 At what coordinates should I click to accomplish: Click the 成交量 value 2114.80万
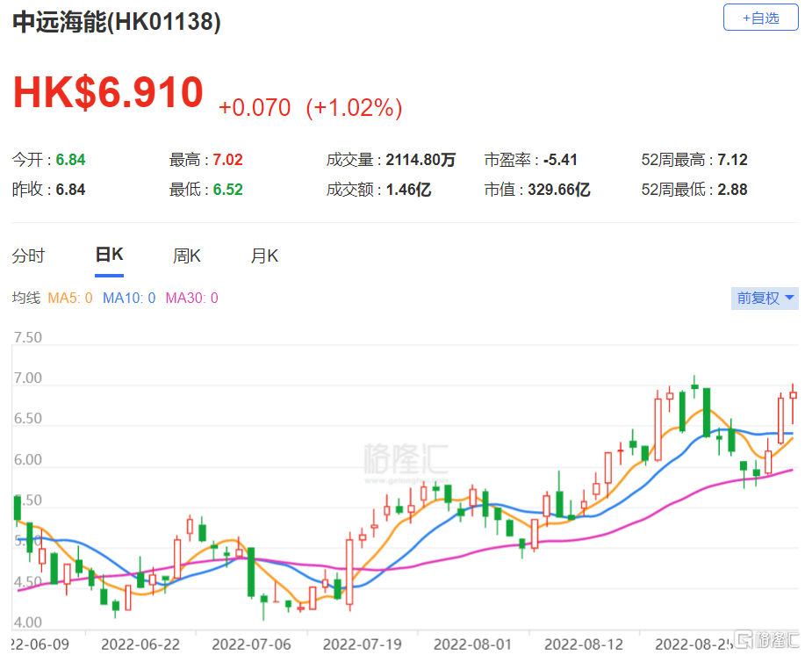pos(420,160)
